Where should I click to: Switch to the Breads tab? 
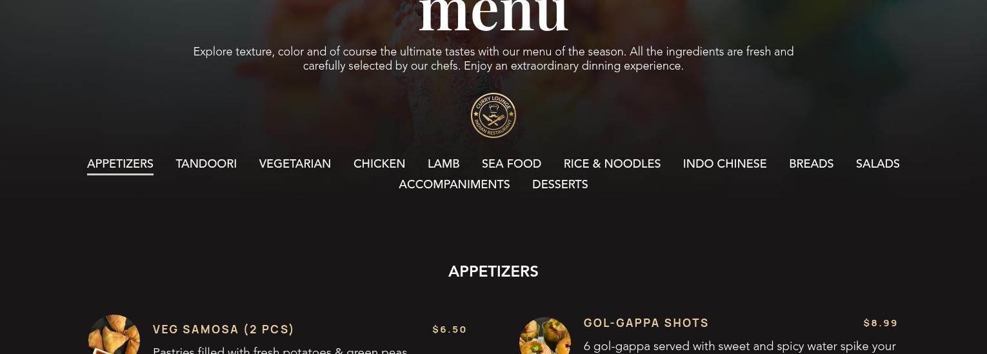tap(812, 164)
